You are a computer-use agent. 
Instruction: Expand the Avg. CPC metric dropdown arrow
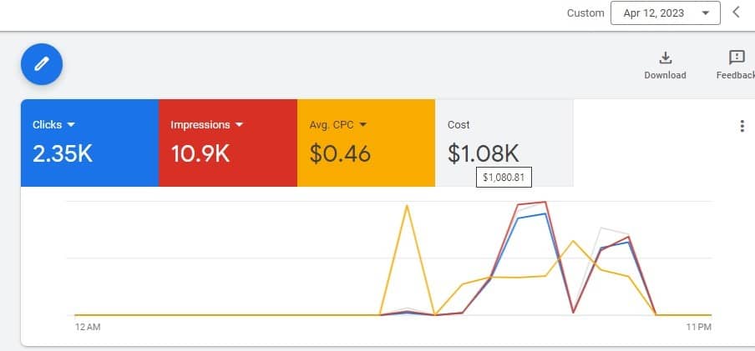point(363,125)
